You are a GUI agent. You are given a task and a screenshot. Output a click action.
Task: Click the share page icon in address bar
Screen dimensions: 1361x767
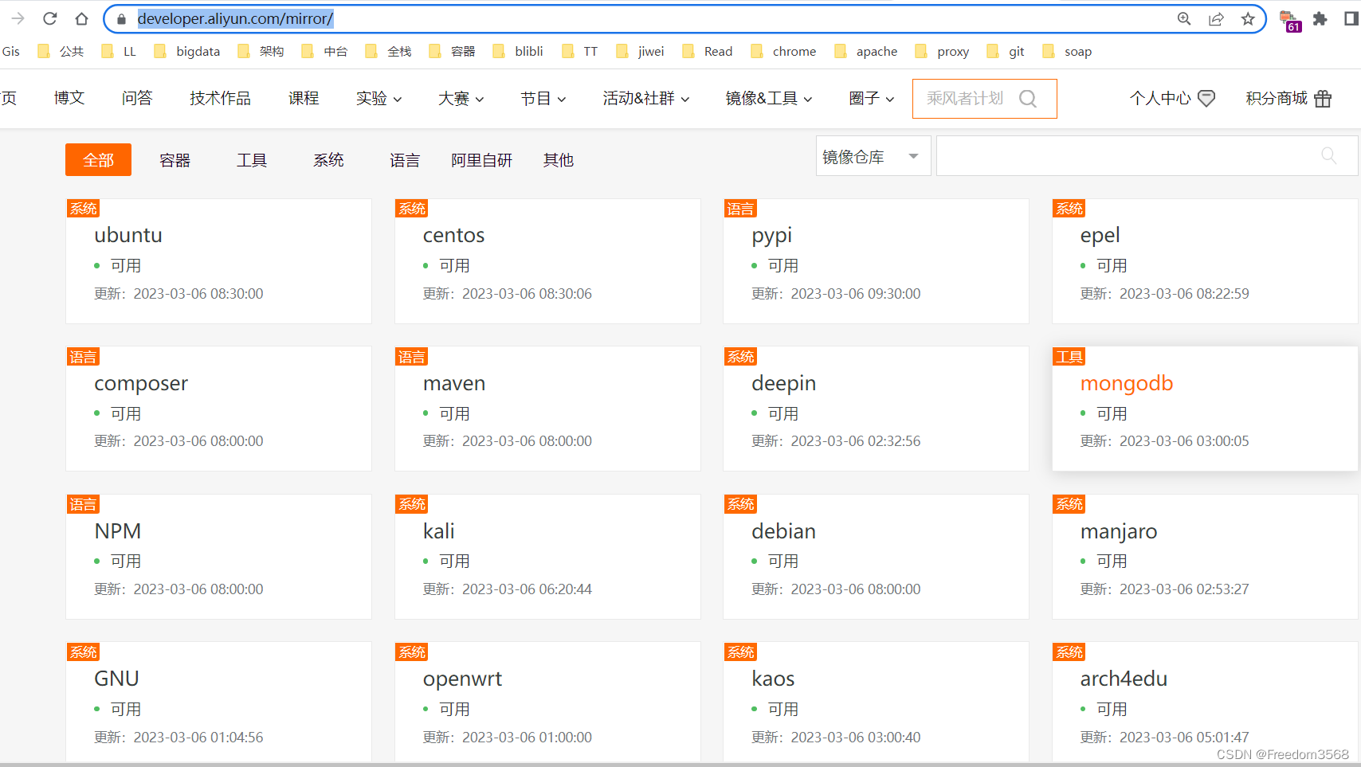click(x=1216, y=18)
